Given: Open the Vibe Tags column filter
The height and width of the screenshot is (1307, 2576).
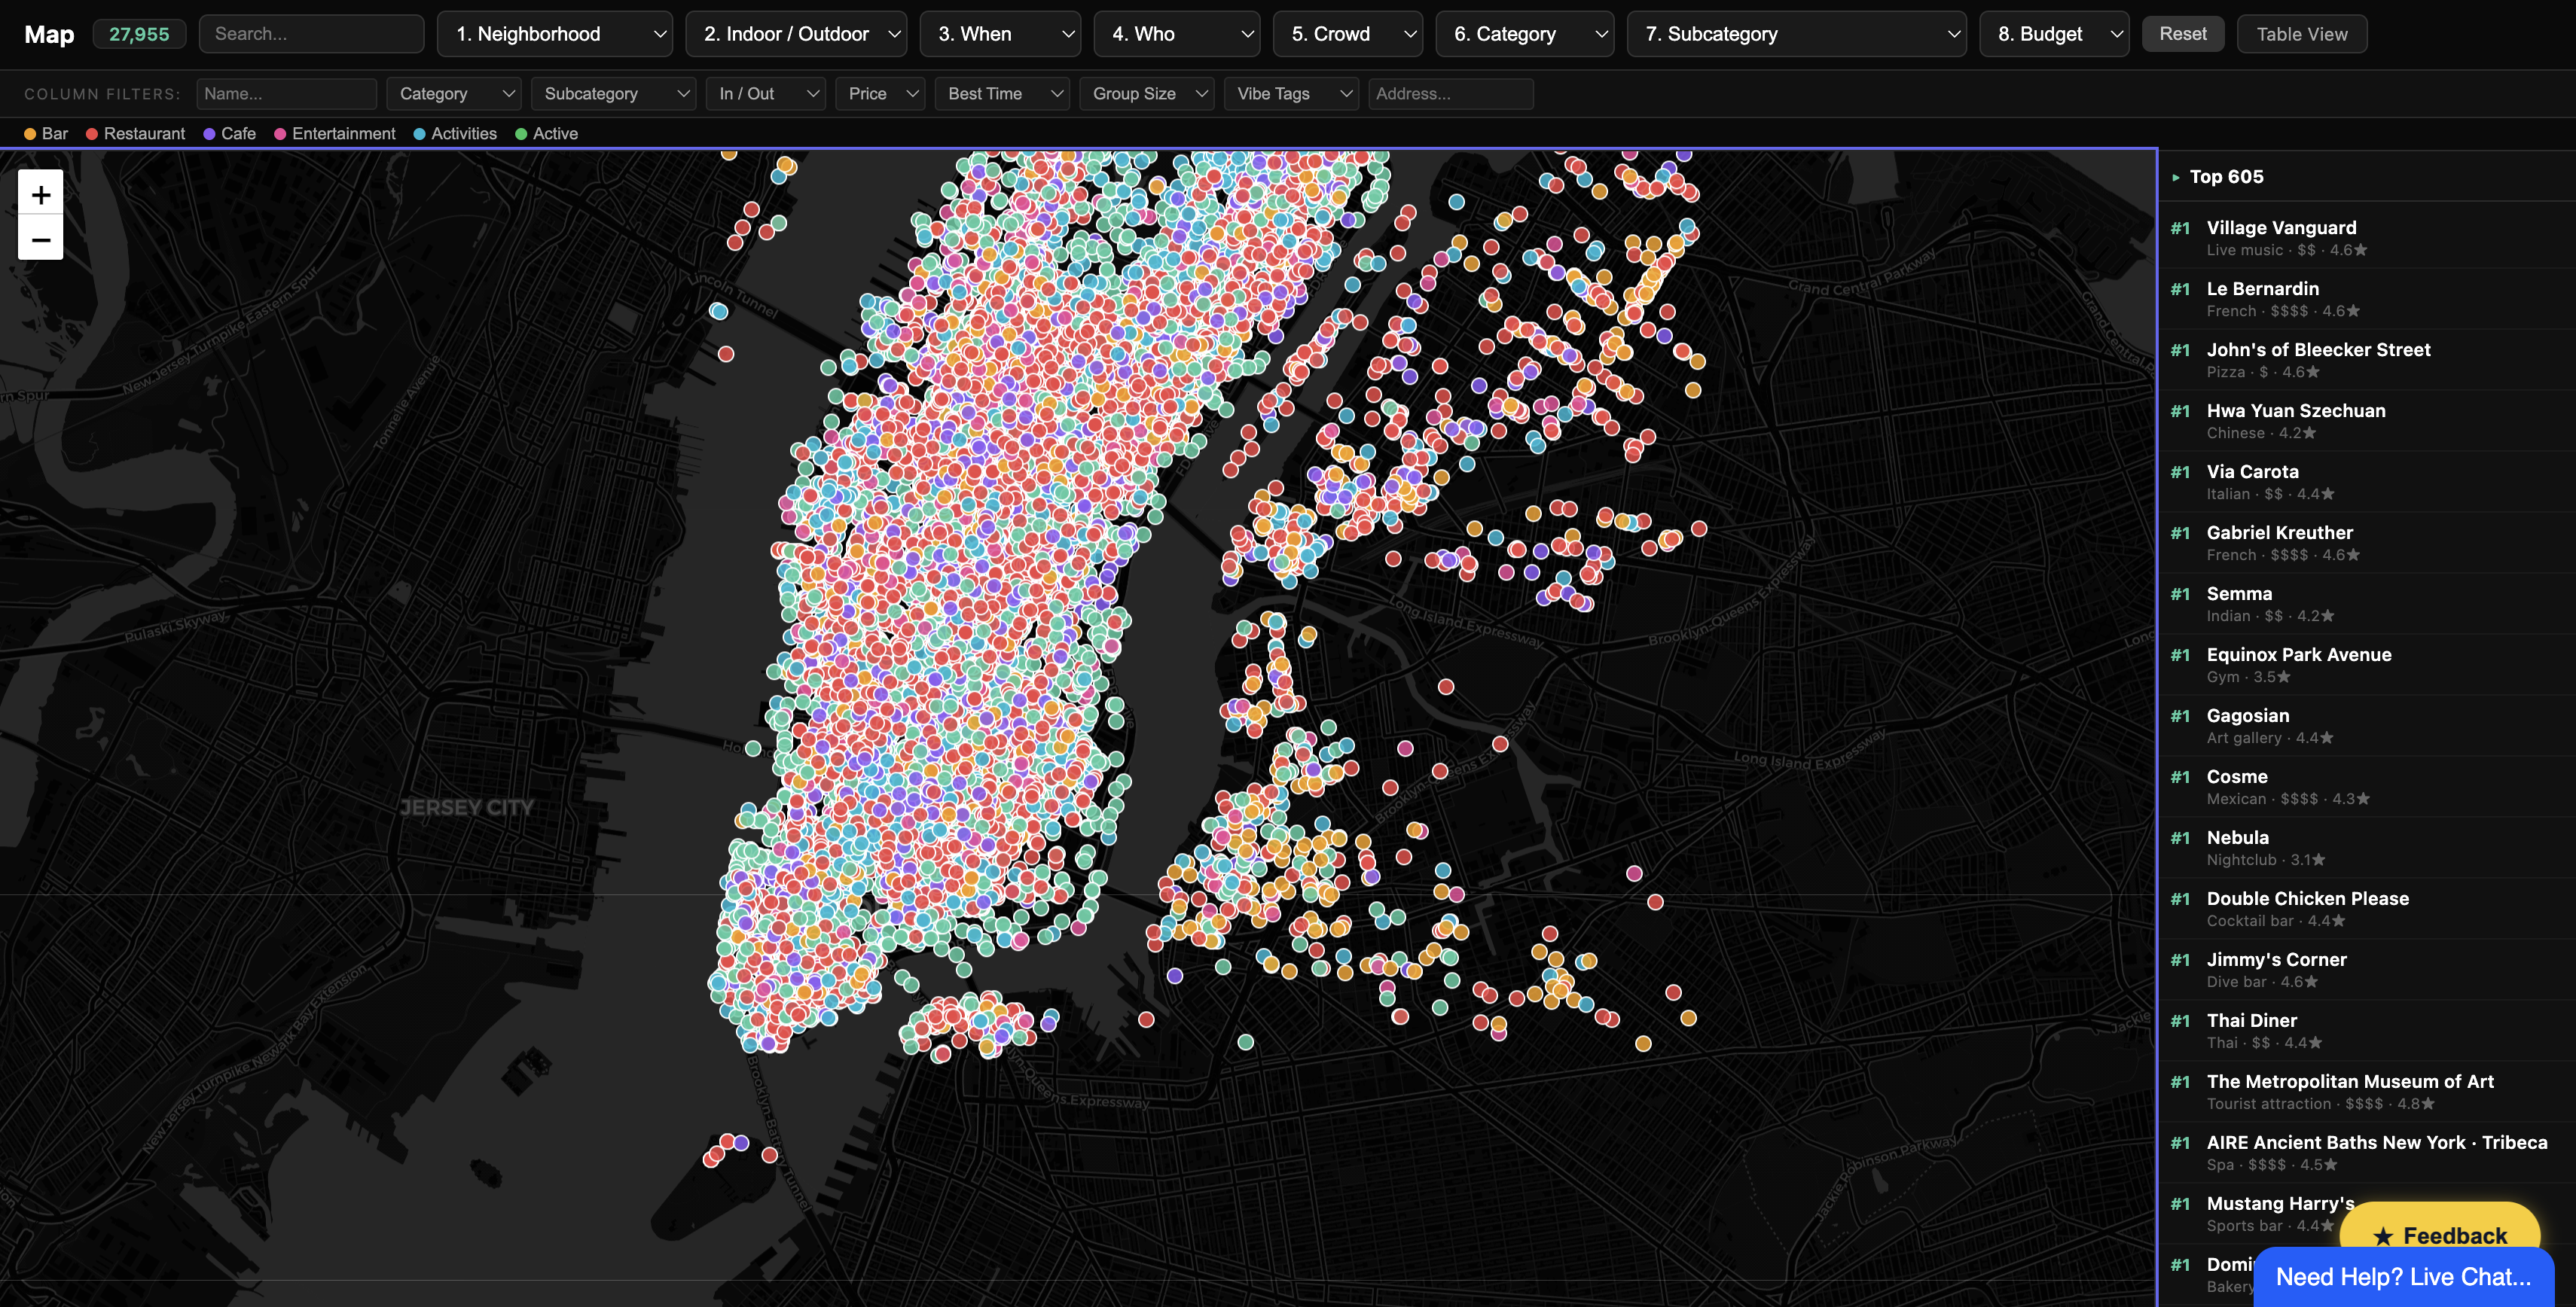Looking at the screenshot, I should [x=1291, y=94].
